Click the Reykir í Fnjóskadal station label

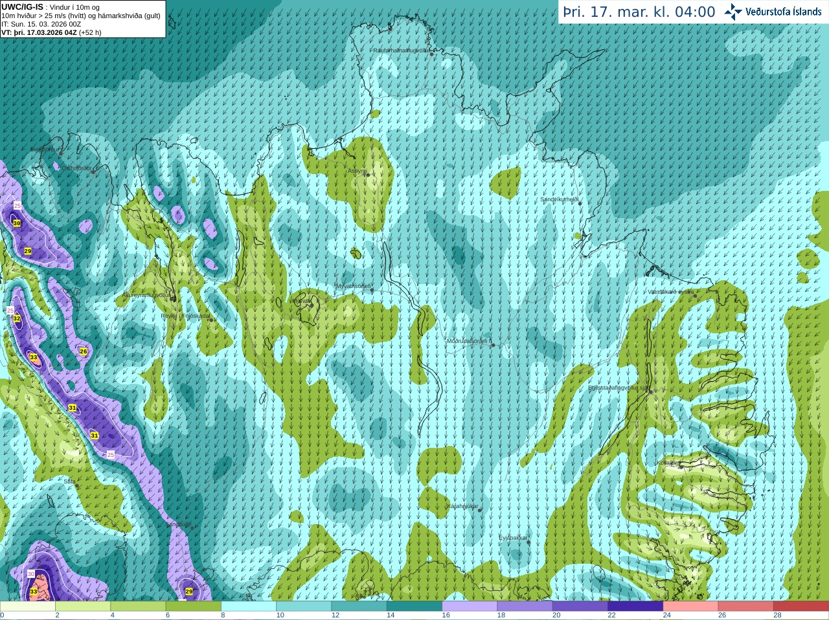pyautogui.click(x=185, y=316)
